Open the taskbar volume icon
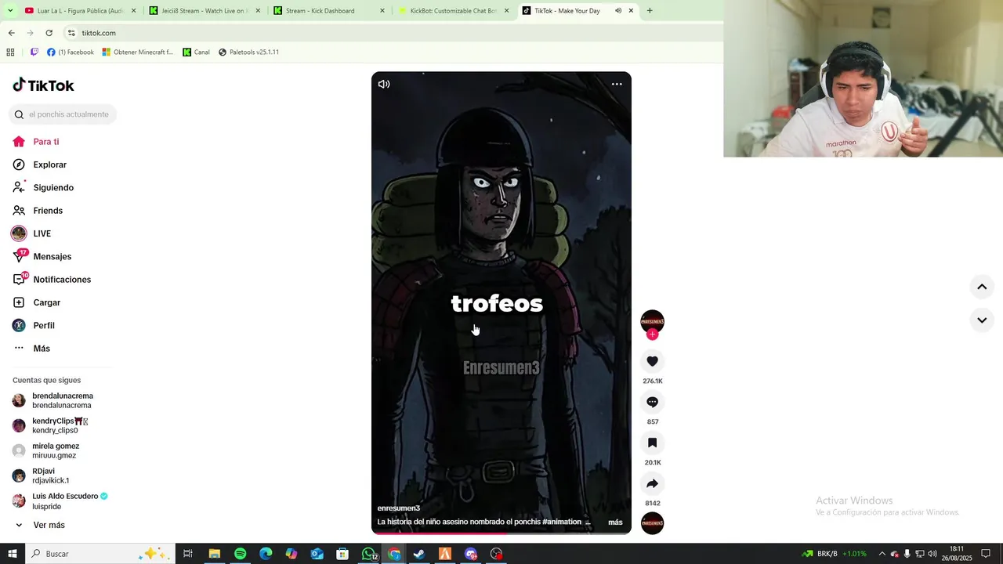 932,554
